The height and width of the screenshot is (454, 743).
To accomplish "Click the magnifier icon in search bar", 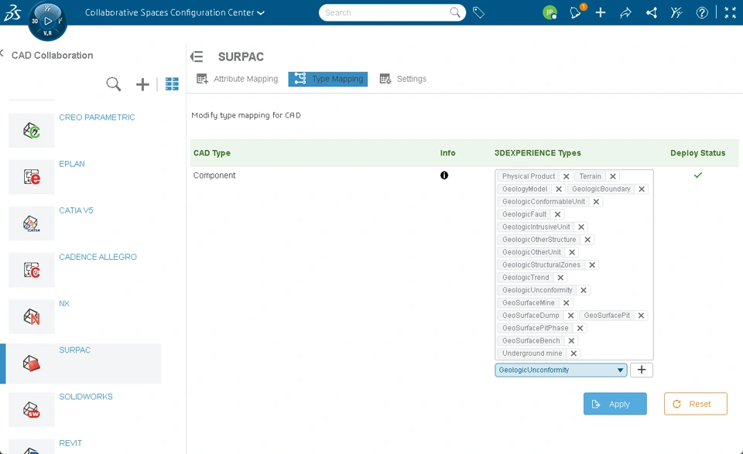I will [454, 13].
